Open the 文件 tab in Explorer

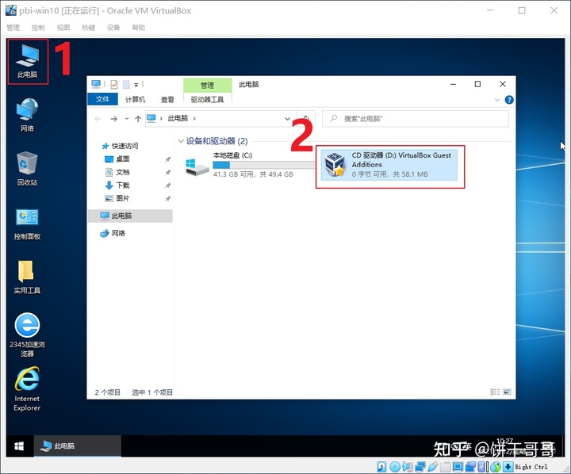pyautogui.click(x=102, y=99)
